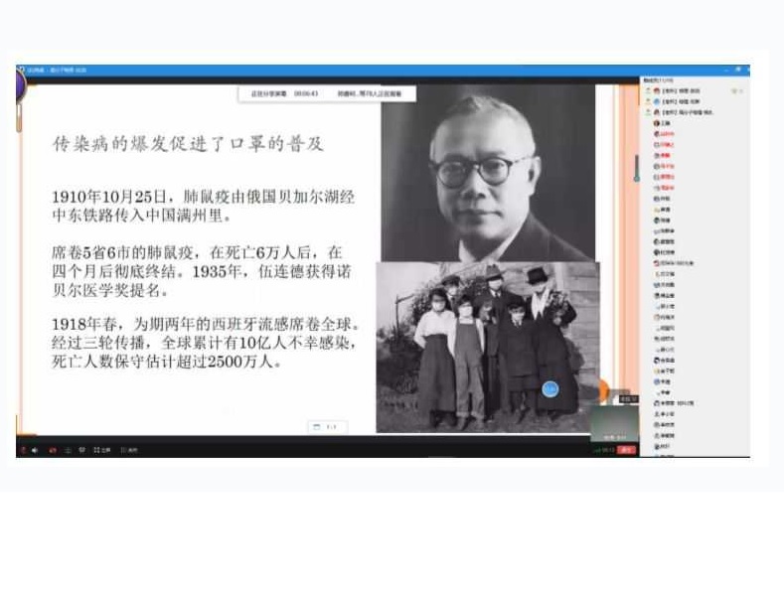
Task: Click the fullscreen button in bottom toolbar
Action: click(x=100, y=450)
